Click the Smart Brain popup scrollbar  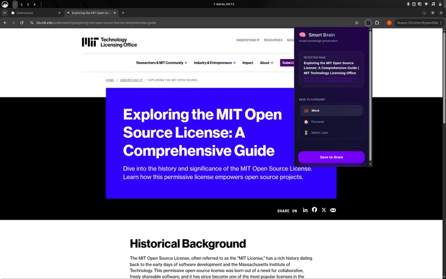click(x=370, y=96)
